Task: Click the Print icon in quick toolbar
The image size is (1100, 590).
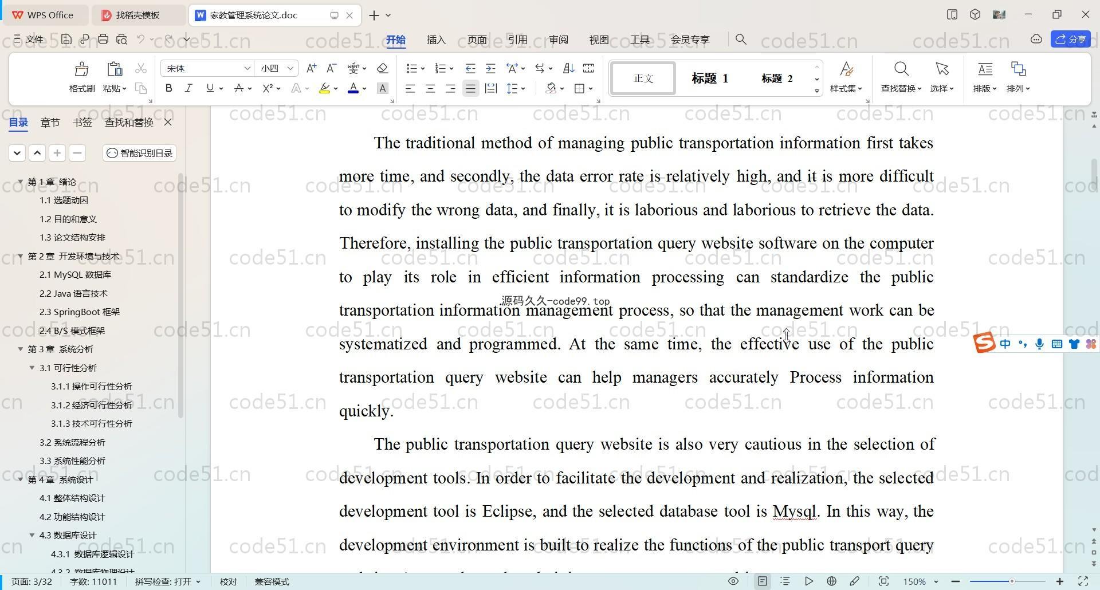Action: pyautogui.click(x=103, y=40)
